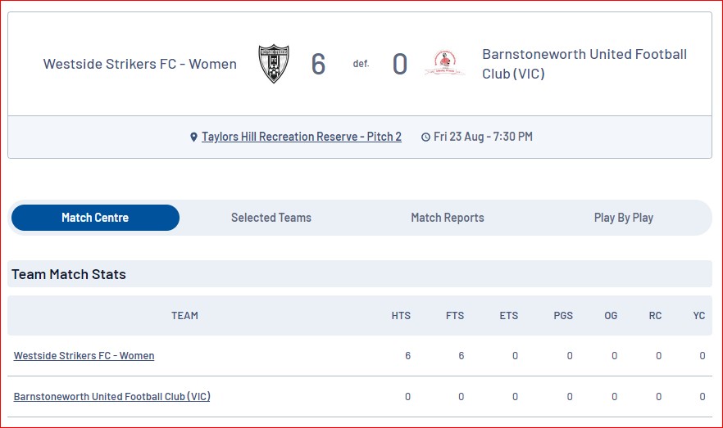Viewport: 723px width, 428px height.
Task: Click the clock icon beside the match time
Action: 425,137
